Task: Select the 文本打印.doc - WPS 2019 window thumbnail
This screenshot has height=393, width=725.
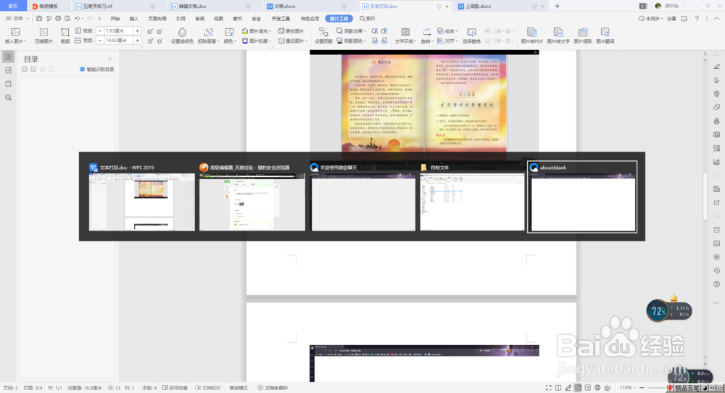Action: click(141, 196)
